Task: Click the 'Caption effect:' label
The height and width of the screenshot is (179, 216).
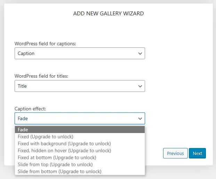Action: (x=30, y=109)
